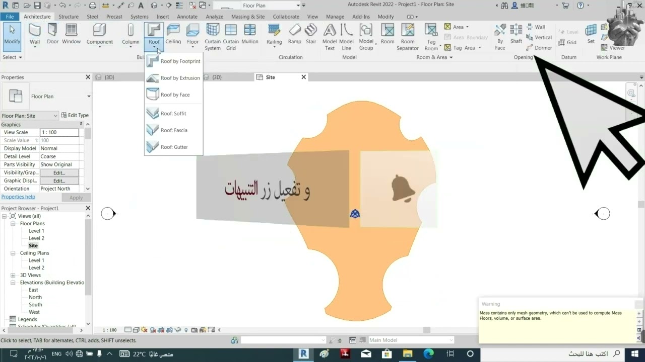This screenshot has width=645, height=362.
Task: Open Revit from the Windows taskbar
Action: [x=303, y=354]
